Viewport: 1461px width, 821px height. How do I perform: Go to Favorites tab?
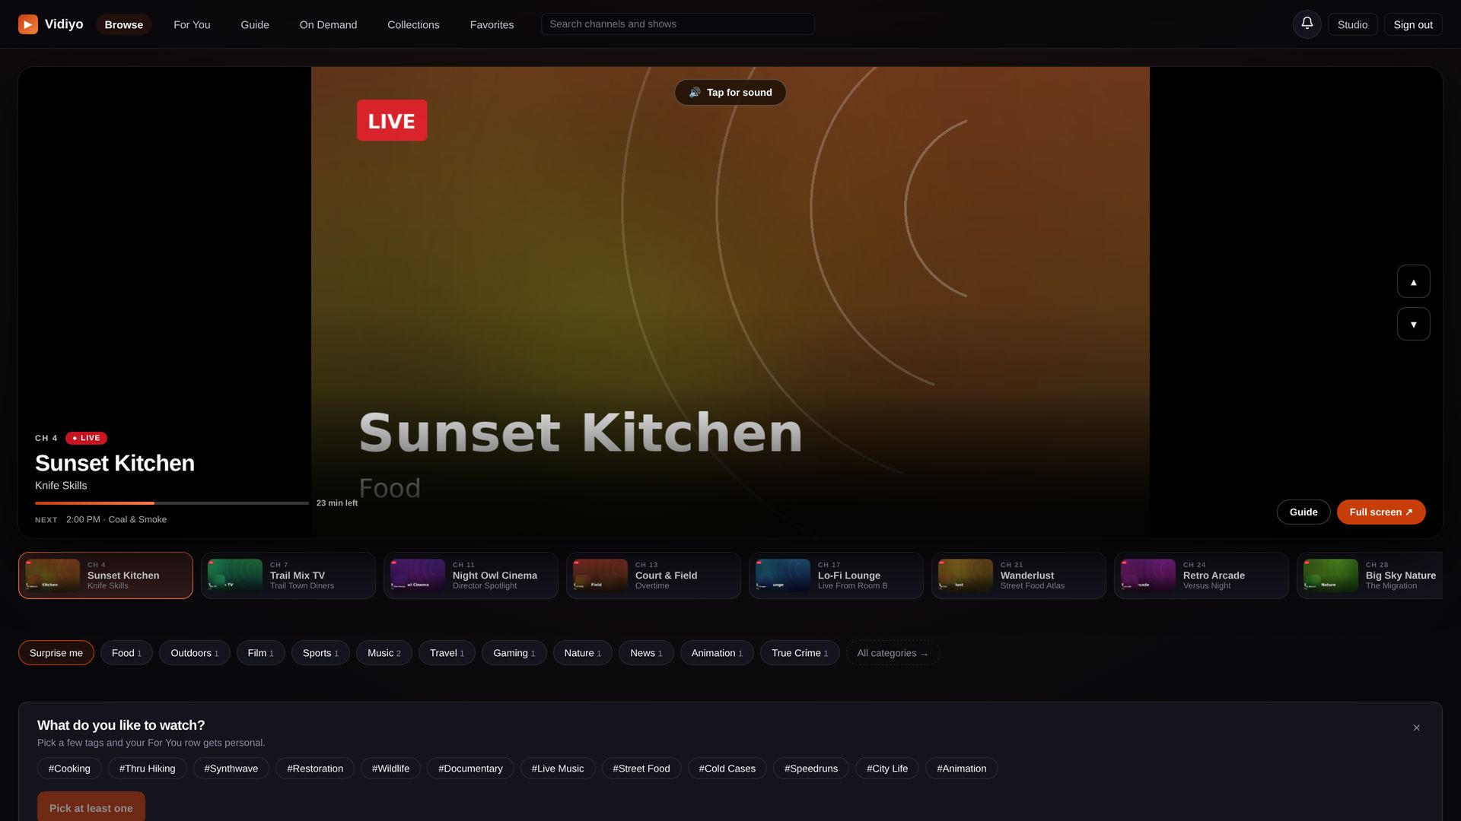(x=492, y=24)
